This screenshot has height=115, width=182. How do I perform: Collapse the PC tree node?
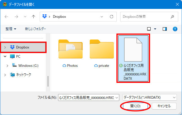click(5, 56)
